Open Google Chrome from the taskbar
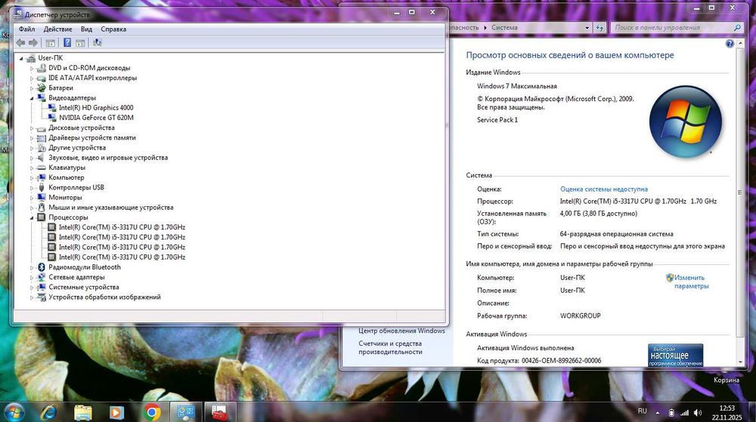 coord(152,412)
